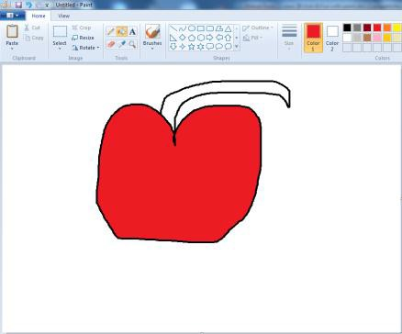Switch to the Home tab
The image size is (402, 334).
tap(39, 16)
